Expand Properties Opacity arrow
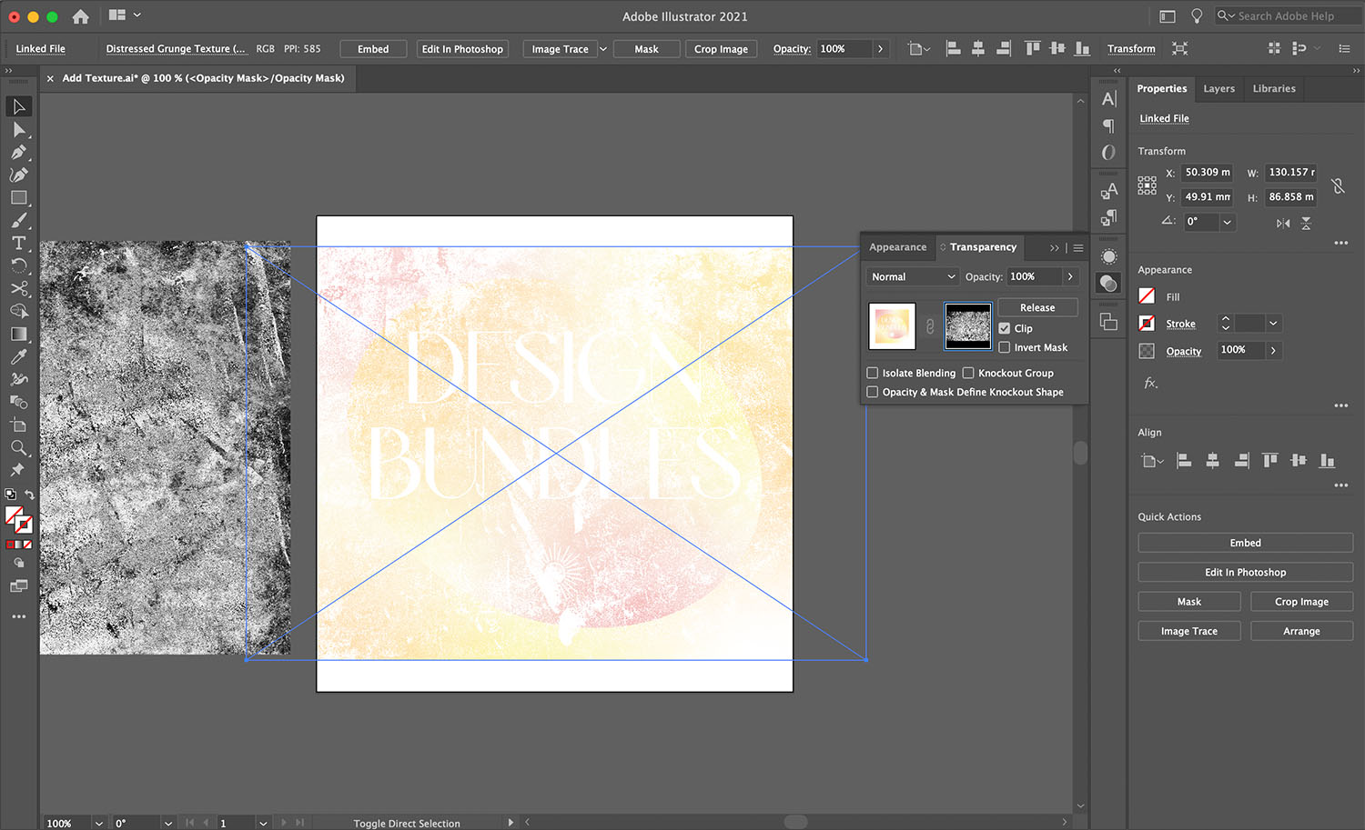 coord(1273,350)
